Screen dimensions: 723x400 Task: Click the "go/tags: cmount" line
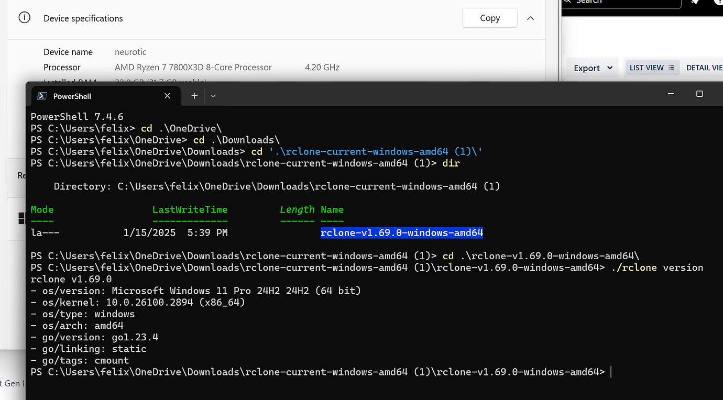(80, 360)
